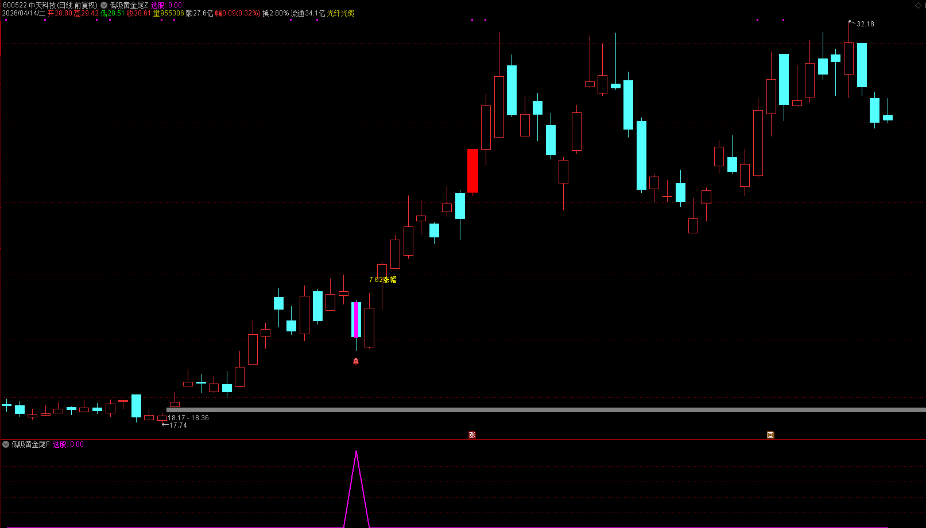Screen dimensions: 926x528
Task: Click the magenta spike peak in the sub-chart
Action: click(x=357, y=452)
